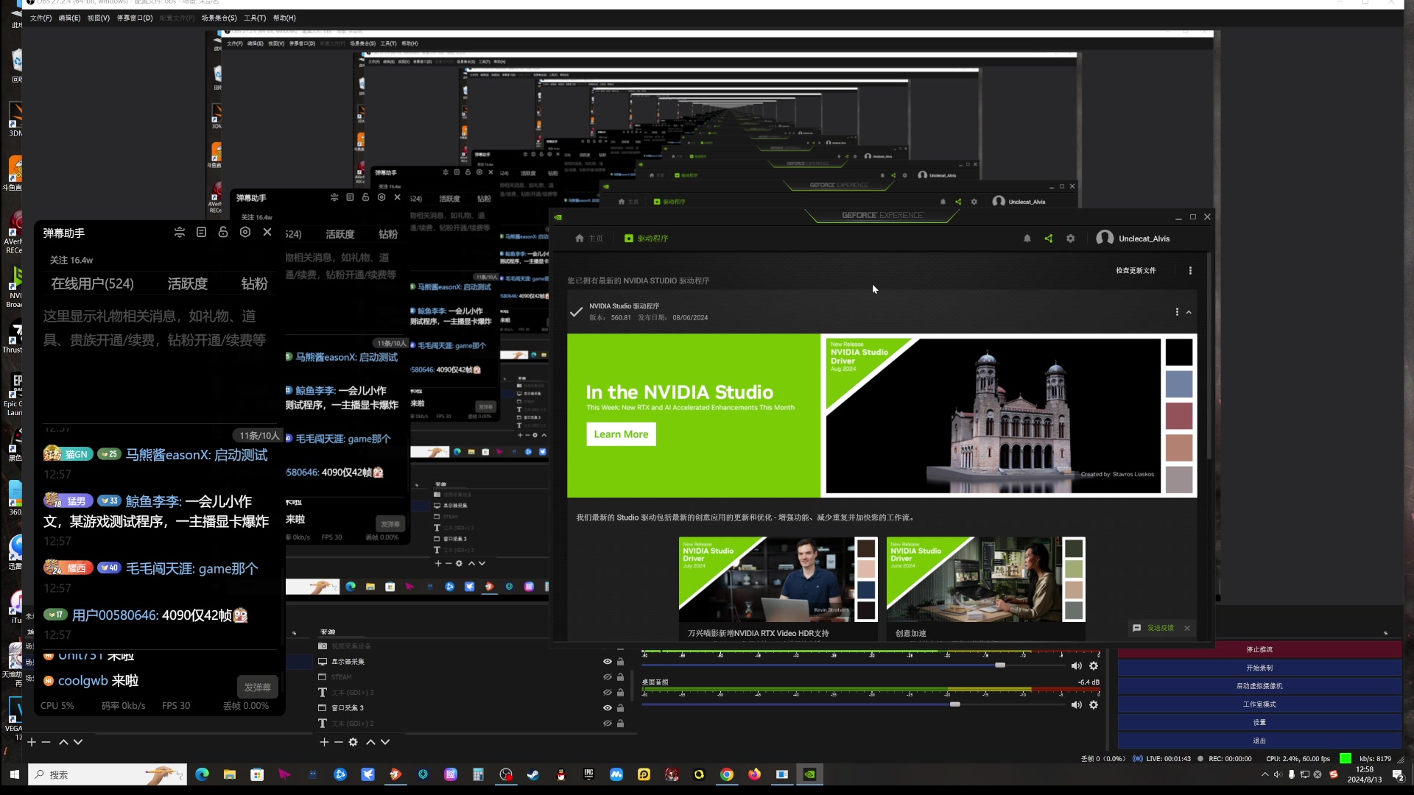The image size is (1414, 795).
Task: Switch to 主页 tab in GeForce Experience
Action: 589,239
